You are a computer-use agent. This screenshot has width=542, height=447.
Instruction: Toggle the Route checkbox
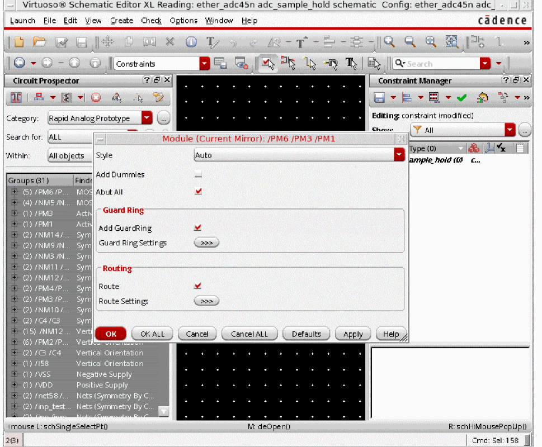pyautogui.click(x=197, y=286)
